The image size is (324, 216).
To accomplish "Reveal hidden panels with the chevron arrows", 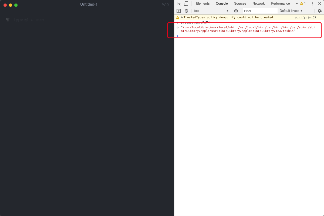I will tap(296, 4).
